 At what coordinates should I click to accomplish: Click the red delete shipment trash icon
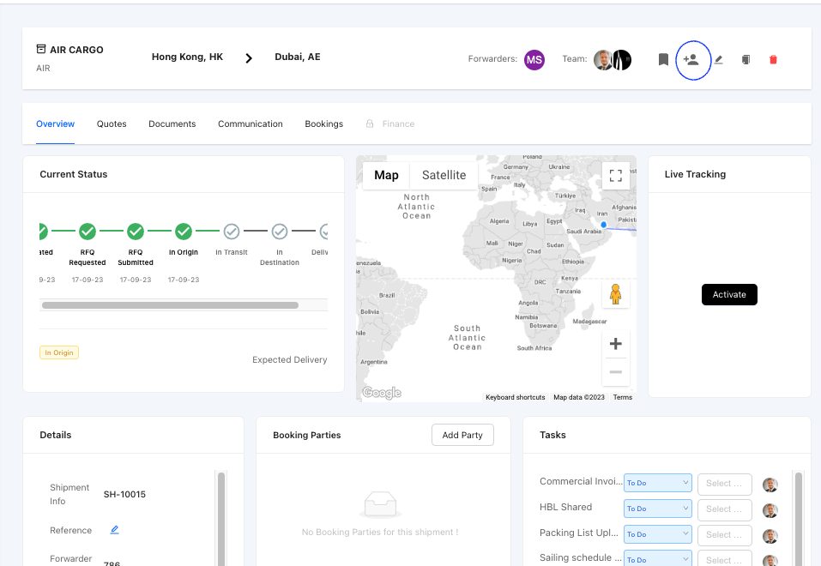773,60
